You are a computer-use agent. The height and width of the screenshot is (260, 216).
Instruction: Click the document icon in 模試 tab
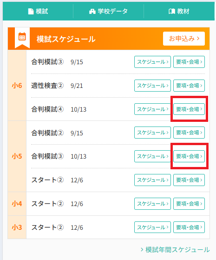pyautogui.click(x=31, y=12)
